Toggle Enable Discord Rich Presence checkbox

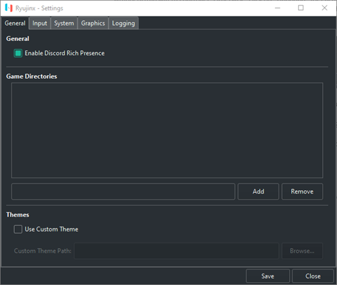(x=18, y=53)
